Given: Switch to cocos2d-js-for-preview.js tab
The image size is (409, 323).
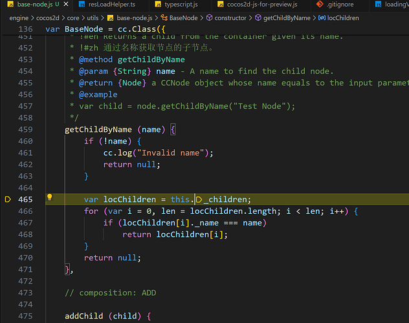Looking at the screenshot, I should (x=261, y=5).
